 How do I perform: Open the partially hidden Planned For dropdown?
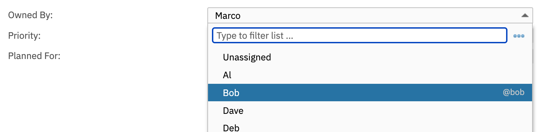534,56
